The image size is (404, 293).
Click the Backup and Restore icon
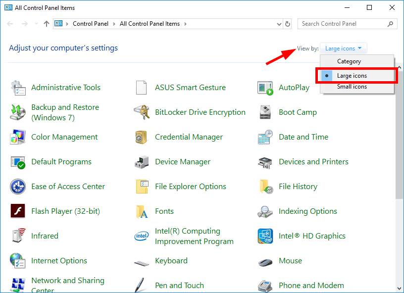pyautogui.click(x=18, y=112)
